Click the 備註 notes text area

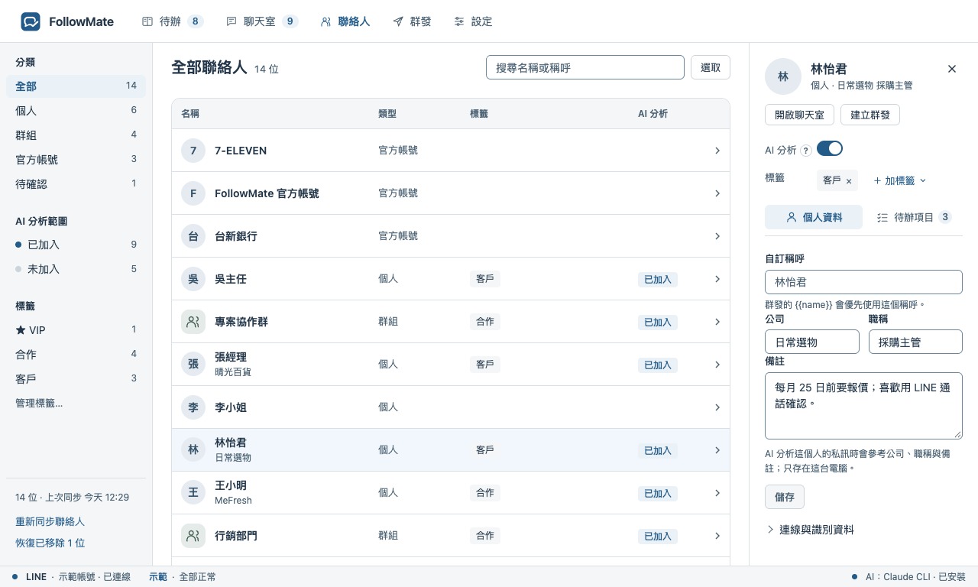[x=863, y=406]
